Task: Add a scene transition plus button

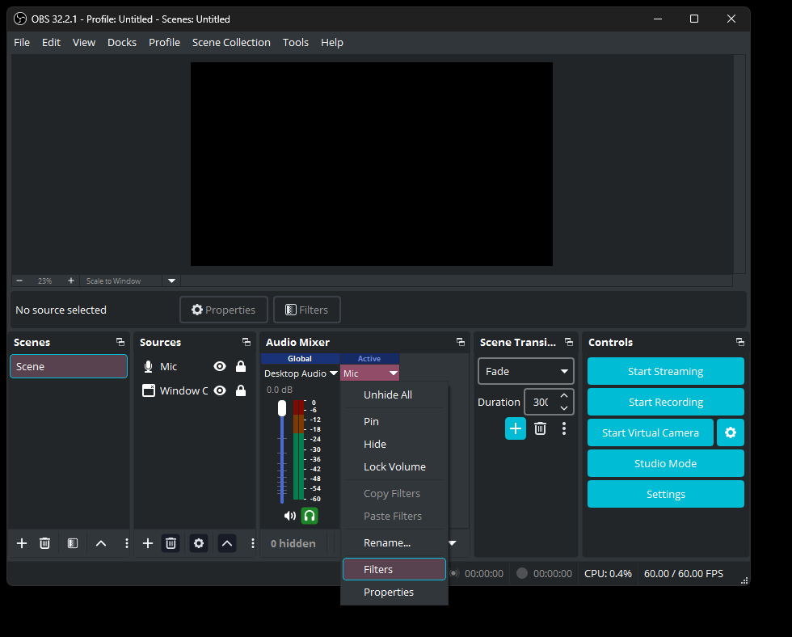Action: pos(516,429)
